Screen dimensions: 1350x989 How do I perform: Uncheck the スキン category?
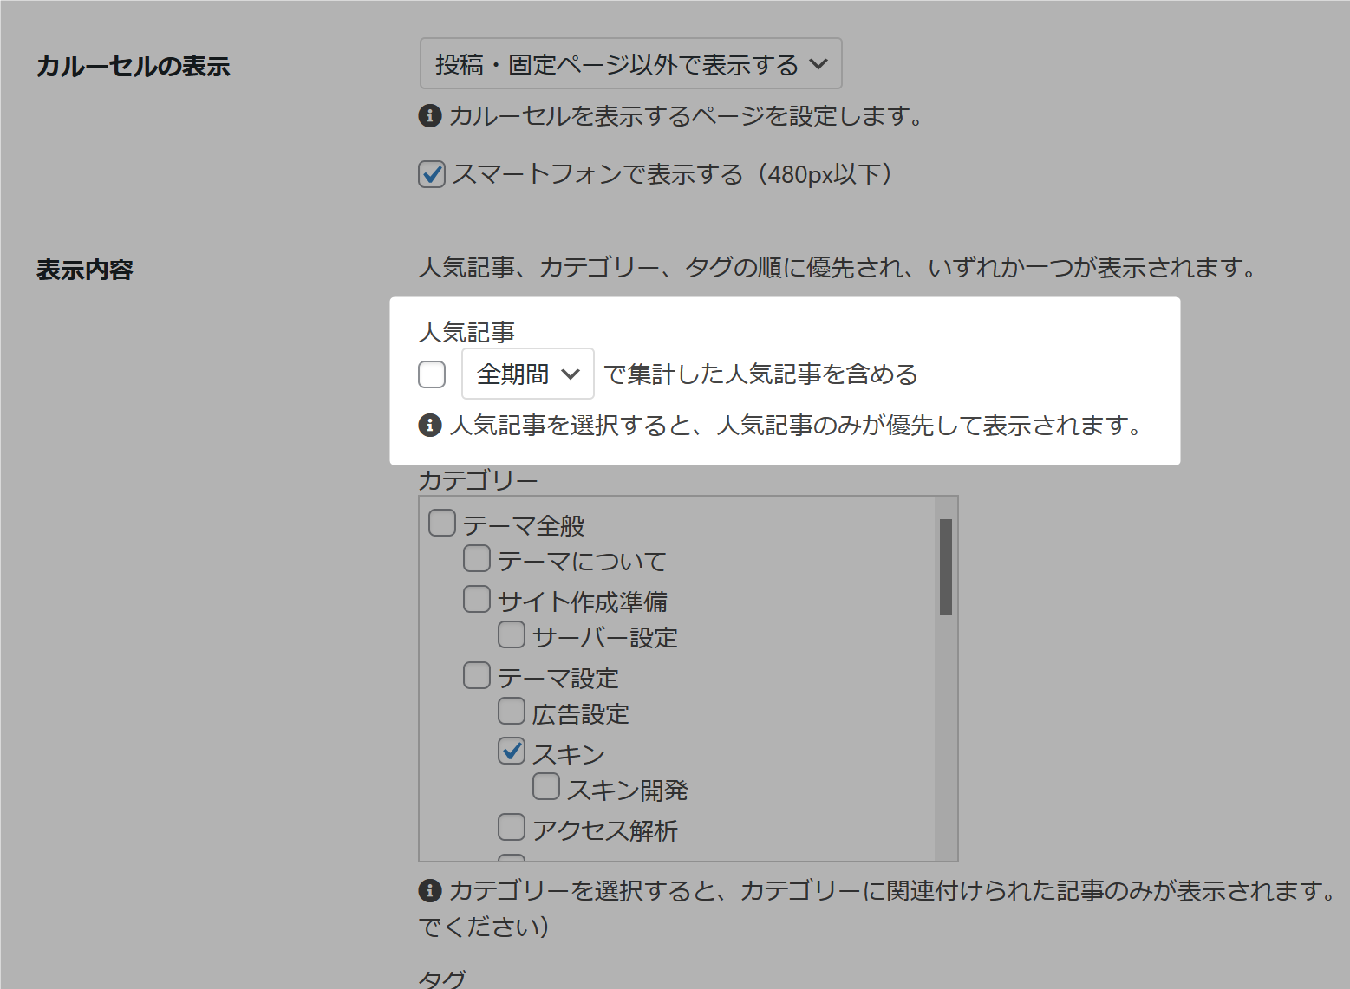(x=512, y=751)
